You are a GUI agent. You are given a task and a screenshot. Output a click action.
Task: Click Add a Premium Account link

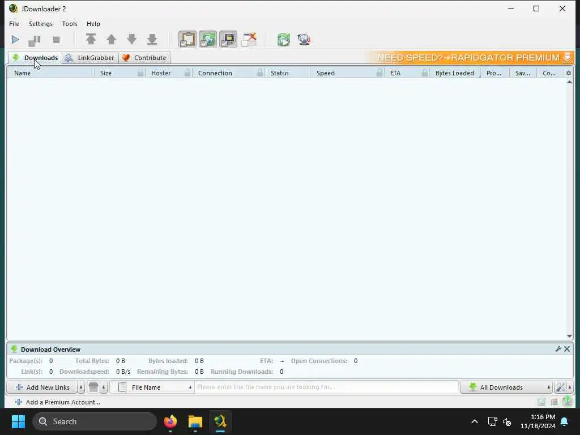58,402
